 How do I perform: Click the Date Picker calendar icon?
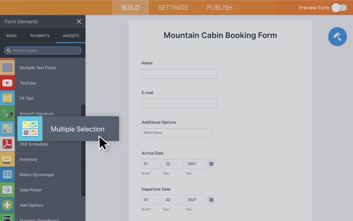(x=7, y=190)
